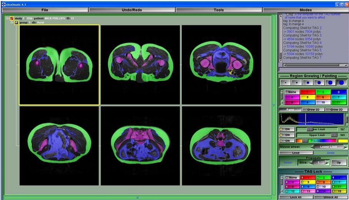The image size is (349, 200).
Task: Select None paint tag
Action: 292,92
